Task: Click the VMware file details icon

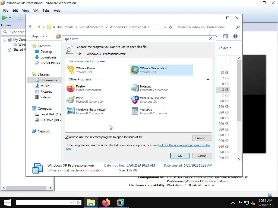Action: 37,168
